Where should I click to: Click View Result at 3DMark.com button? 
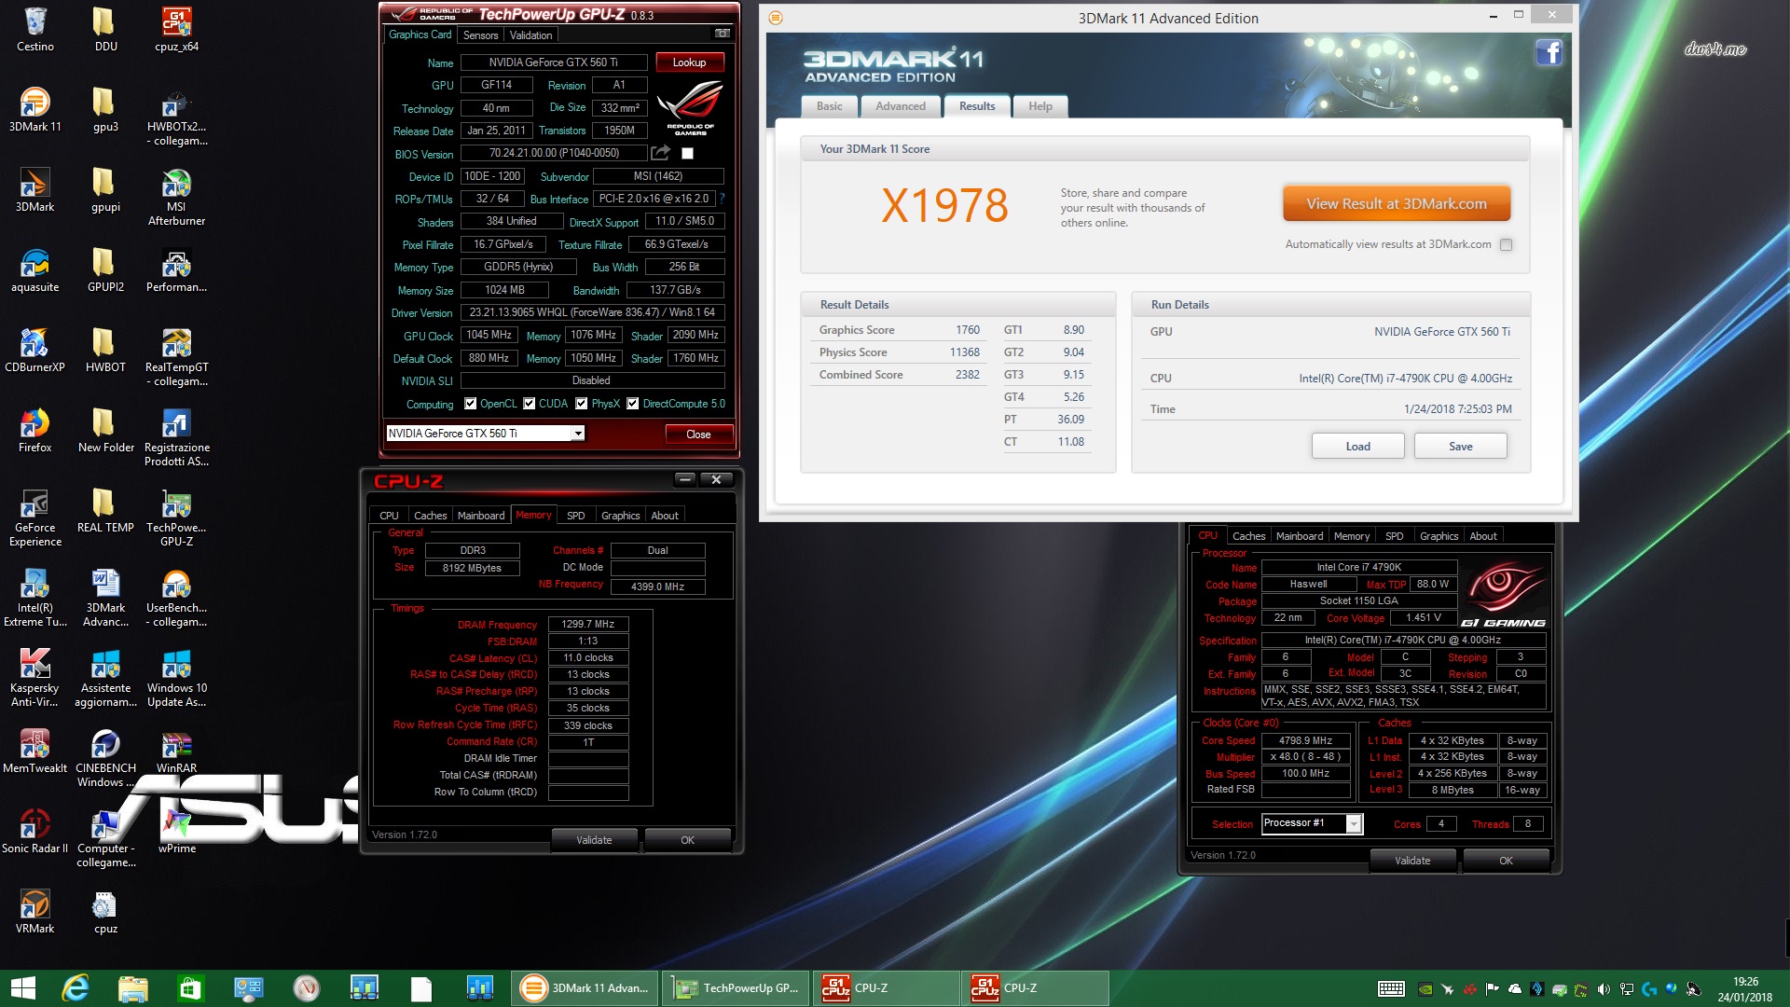click(x=1396, y=203)
